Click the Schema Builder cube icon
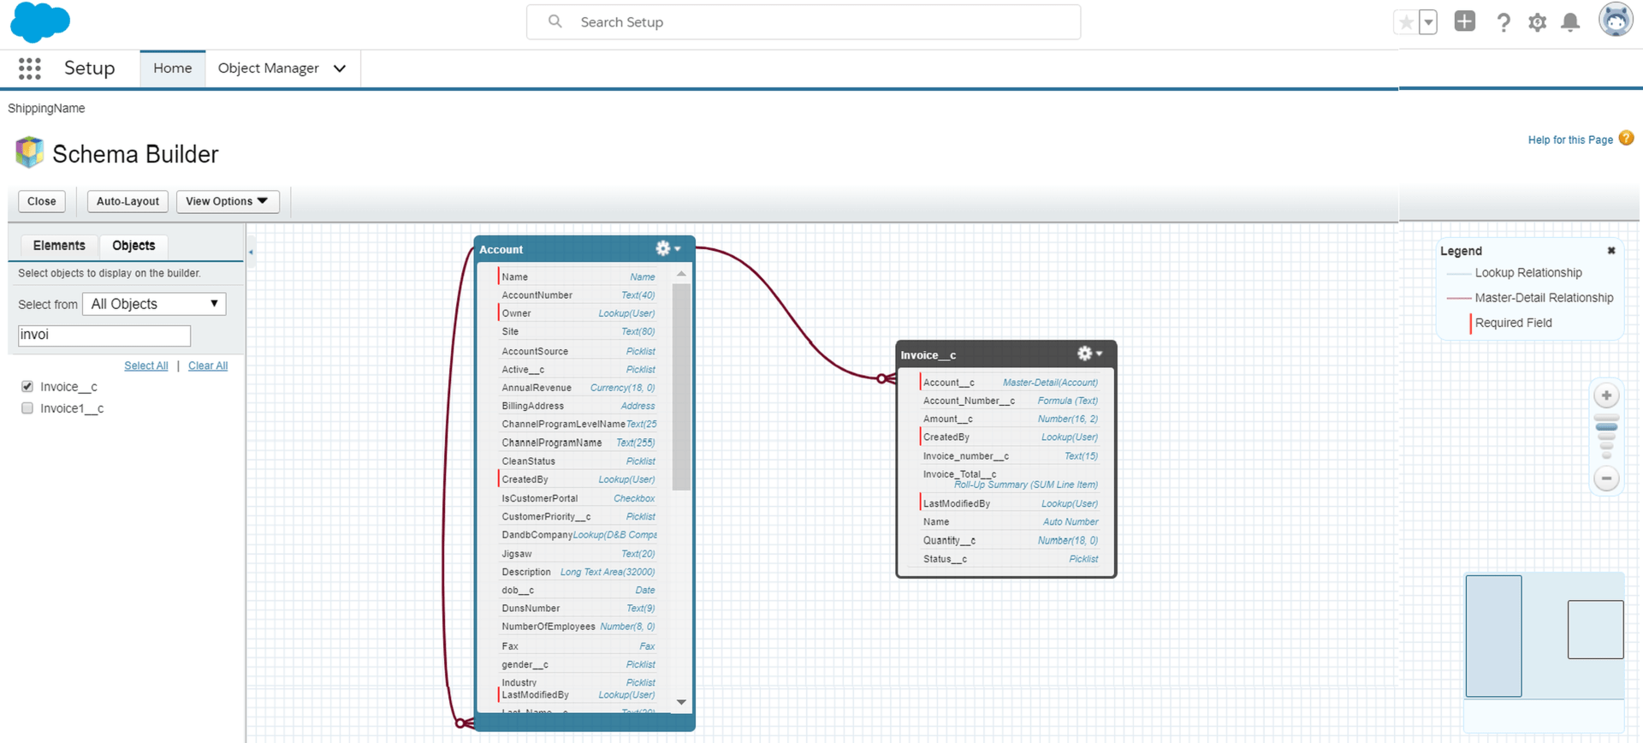The width and height of the screenshot is (1643, 743). (29, 152)
